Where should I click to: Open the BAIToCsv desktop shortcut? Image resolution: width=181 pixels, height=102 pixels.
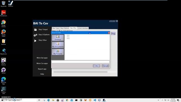click(11, 4)
